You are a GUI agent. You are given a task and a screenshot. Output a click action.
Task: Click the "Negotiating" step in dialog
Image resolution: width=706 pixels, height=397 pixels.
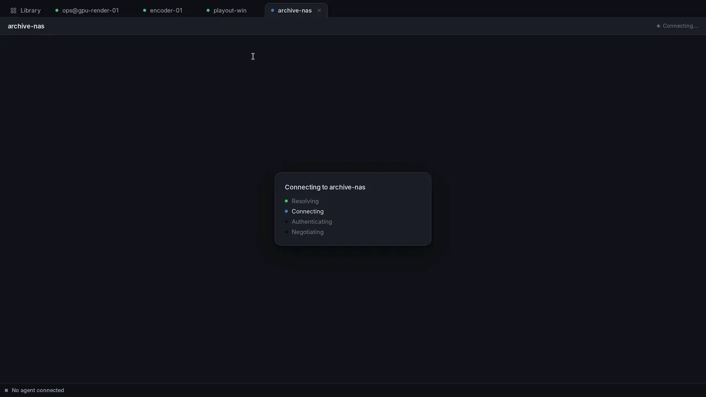pos(308,232)
